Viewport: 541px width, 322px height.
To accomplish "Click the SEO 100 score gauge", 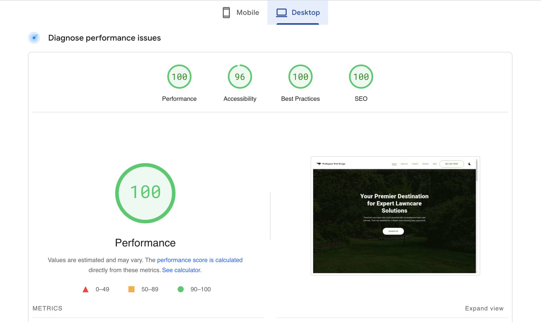I will coord(361,77).
